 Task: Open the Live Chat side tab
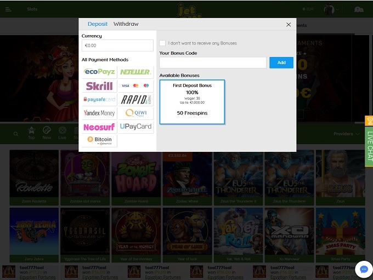pos(369,141)
